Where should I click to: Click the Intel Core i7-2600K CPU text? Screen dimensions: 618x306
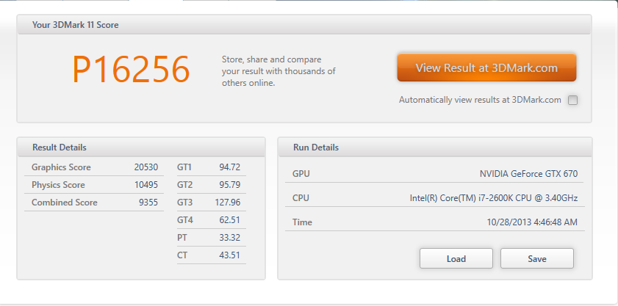point(493,197)
